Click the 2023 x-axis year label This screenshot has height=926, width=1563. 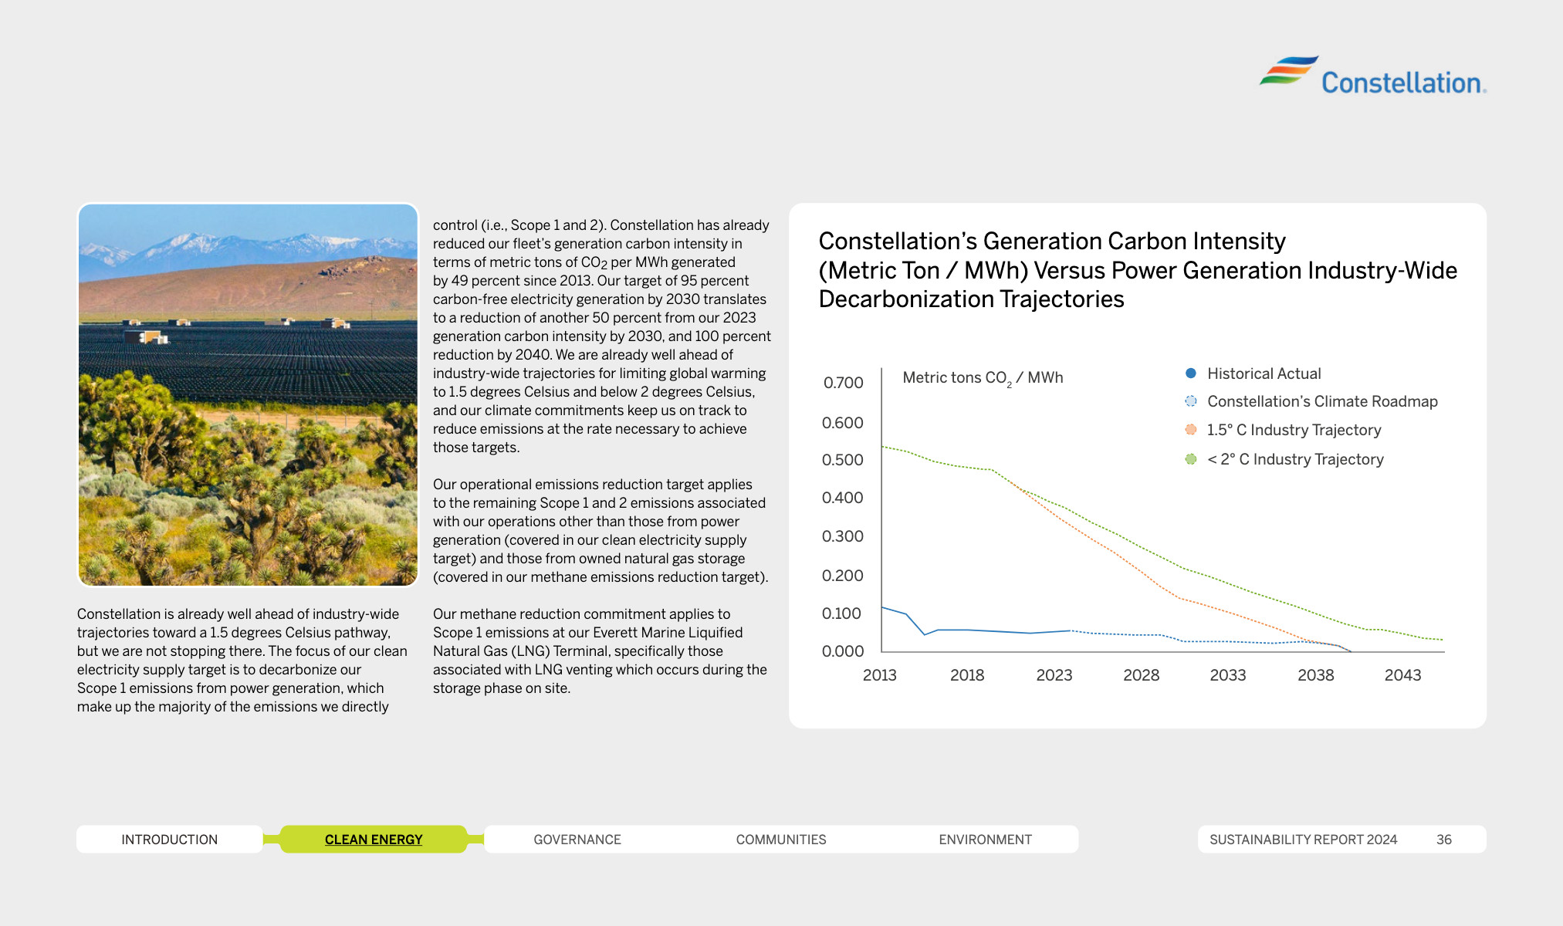[x=1054, y=675]
